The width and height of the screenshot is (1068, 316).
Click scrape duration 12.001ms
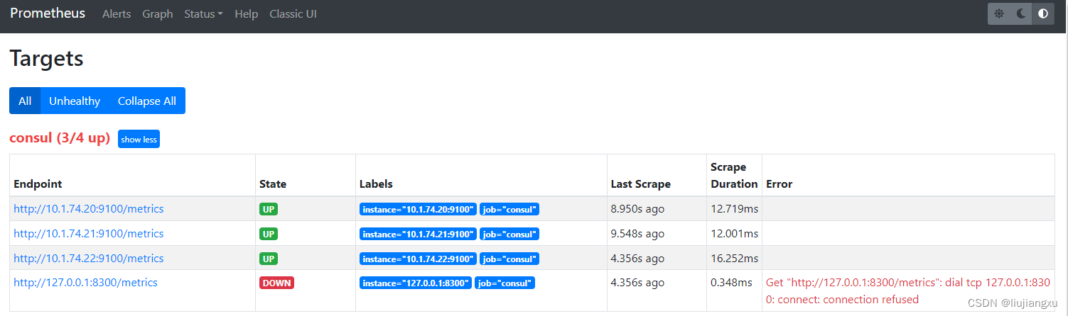(734, 234)
